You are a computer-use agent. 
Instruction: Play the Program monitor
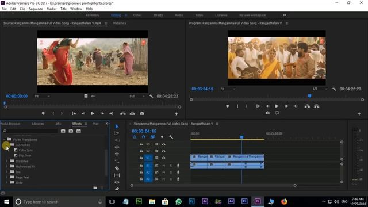[x=277, y=106]
